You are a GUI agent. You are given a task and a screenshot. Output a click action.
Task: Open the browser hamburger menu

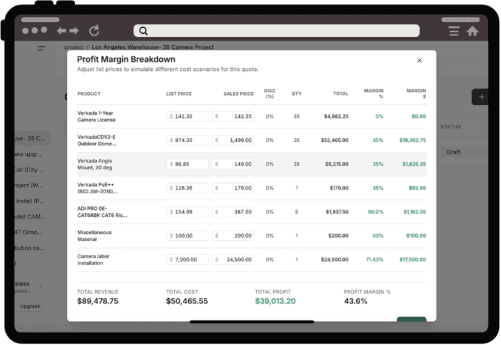click(x=454, y=31)
